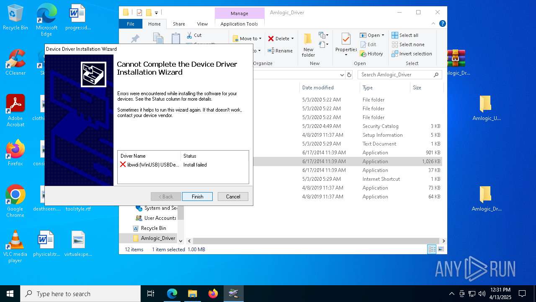The height and width of the screenshot is (302, 536).
Task: Click the Invert selection icon
Action: [x=395, y=54]
